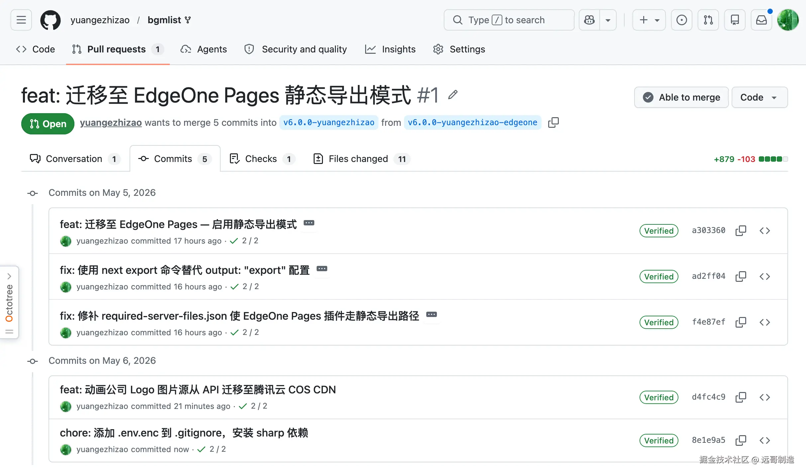806x476 pixels.
Task: Open commit hash ad2ff04
Action: pyautogui.click(x=709, y=276)
